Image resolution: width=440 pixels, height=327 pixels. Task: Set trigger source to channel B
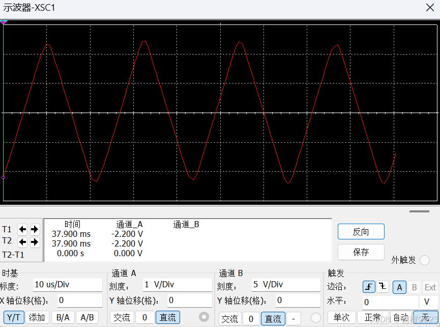414,287
